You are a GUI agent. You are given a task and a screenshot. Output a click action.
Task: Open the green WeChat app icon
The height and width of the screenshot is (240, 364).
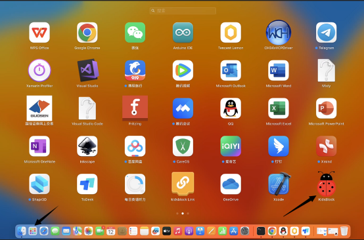coord(135,32)
